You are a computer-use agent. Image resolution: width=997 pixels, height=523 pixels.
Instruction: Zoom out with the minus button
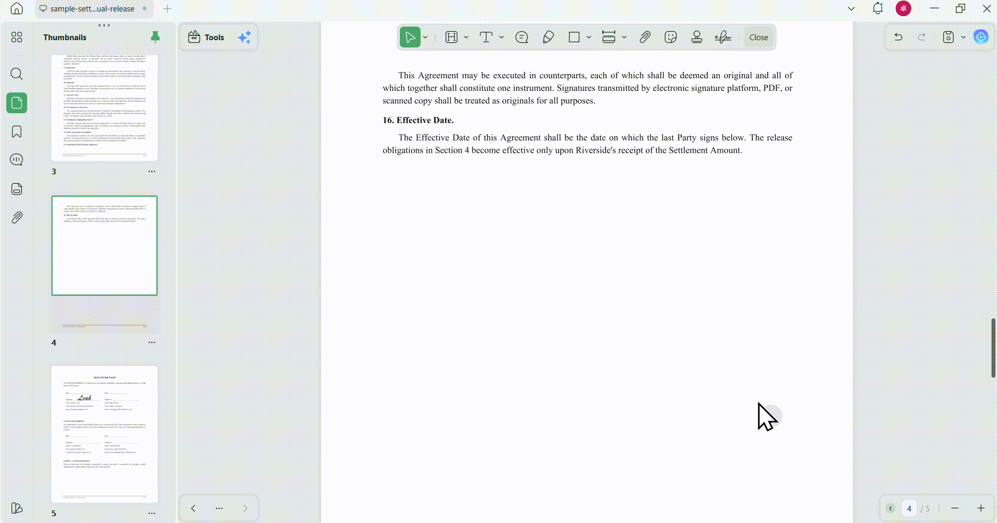[955, 508]
